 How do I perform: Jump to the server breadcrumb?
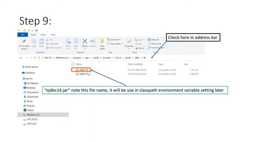[x=128, y=58]
